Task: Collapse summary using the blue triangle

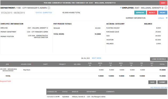Action: pyautogui.click(x=167, y=18)
